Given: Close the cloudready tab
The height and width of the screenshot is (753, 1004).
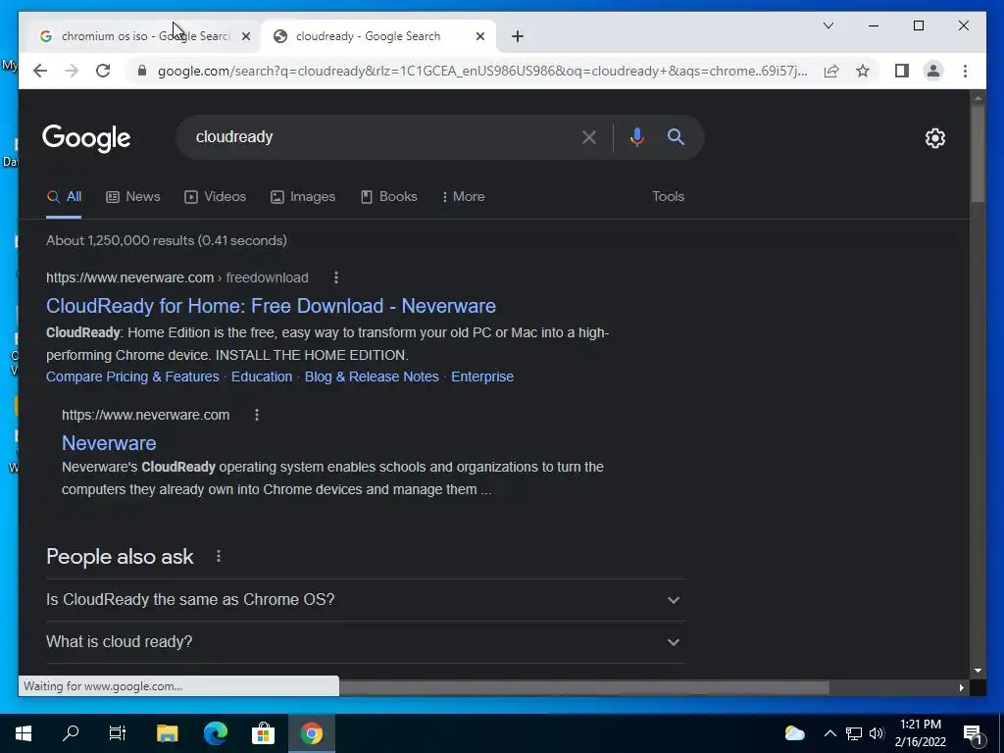Looking at the screenshot, I should pos(480,36).
